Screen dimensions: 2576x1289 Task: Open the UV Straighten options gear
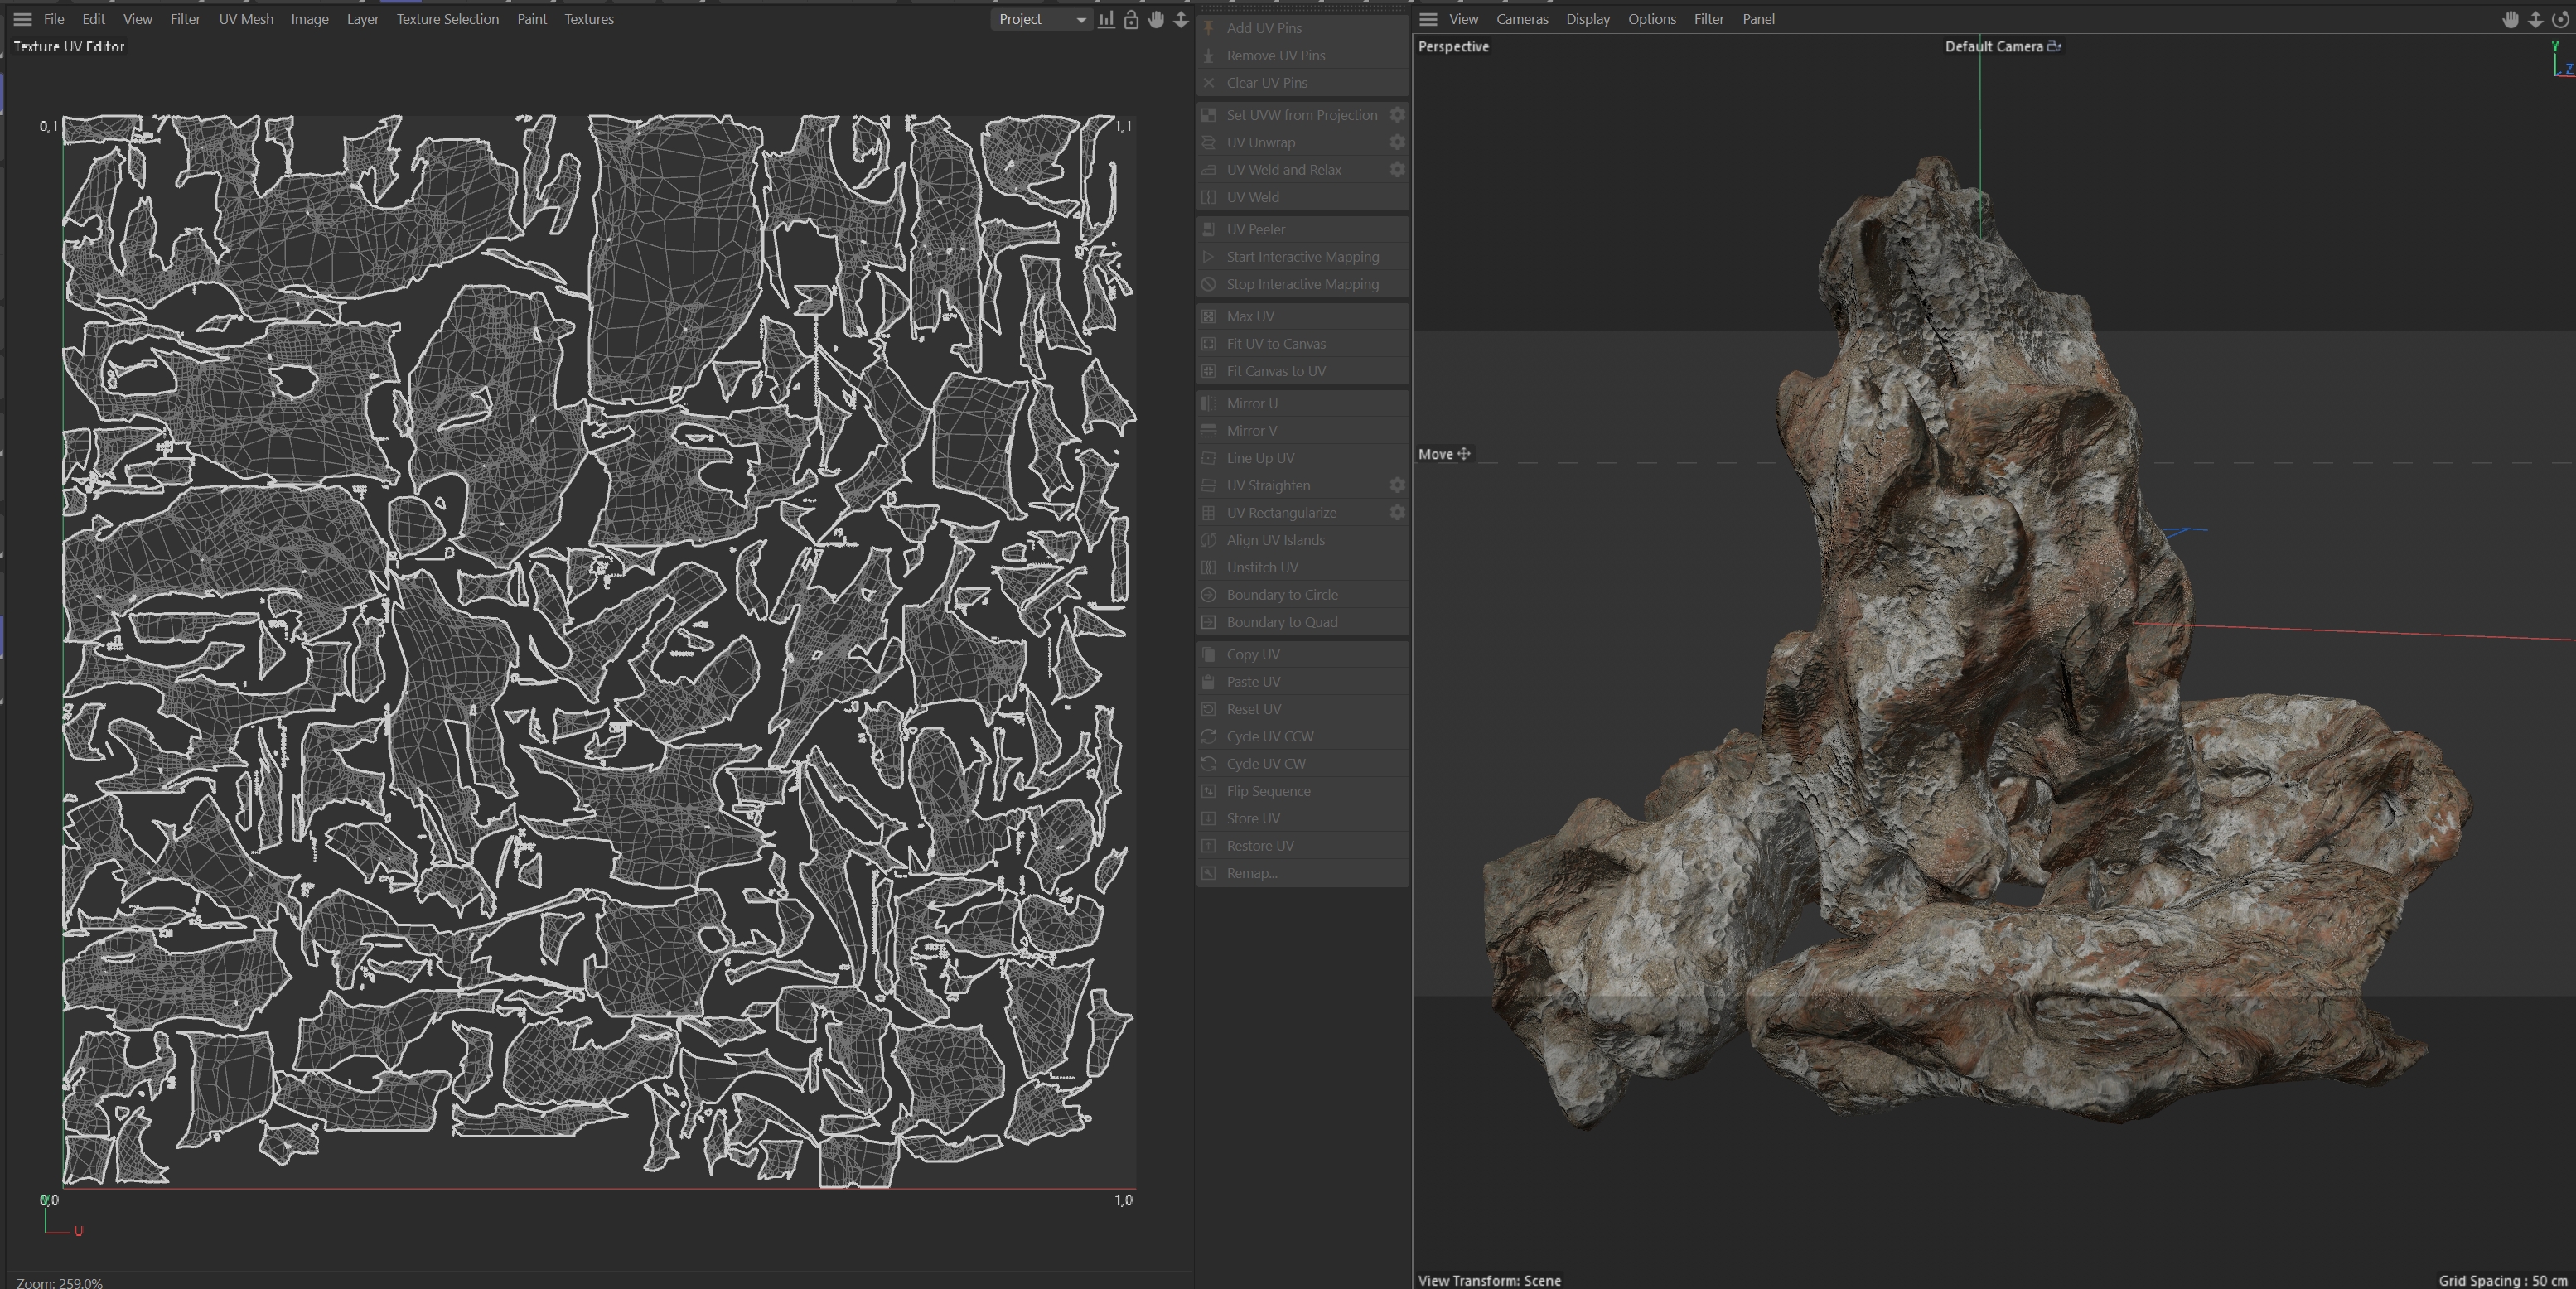pyautogui.click(x=1397, y=485)
